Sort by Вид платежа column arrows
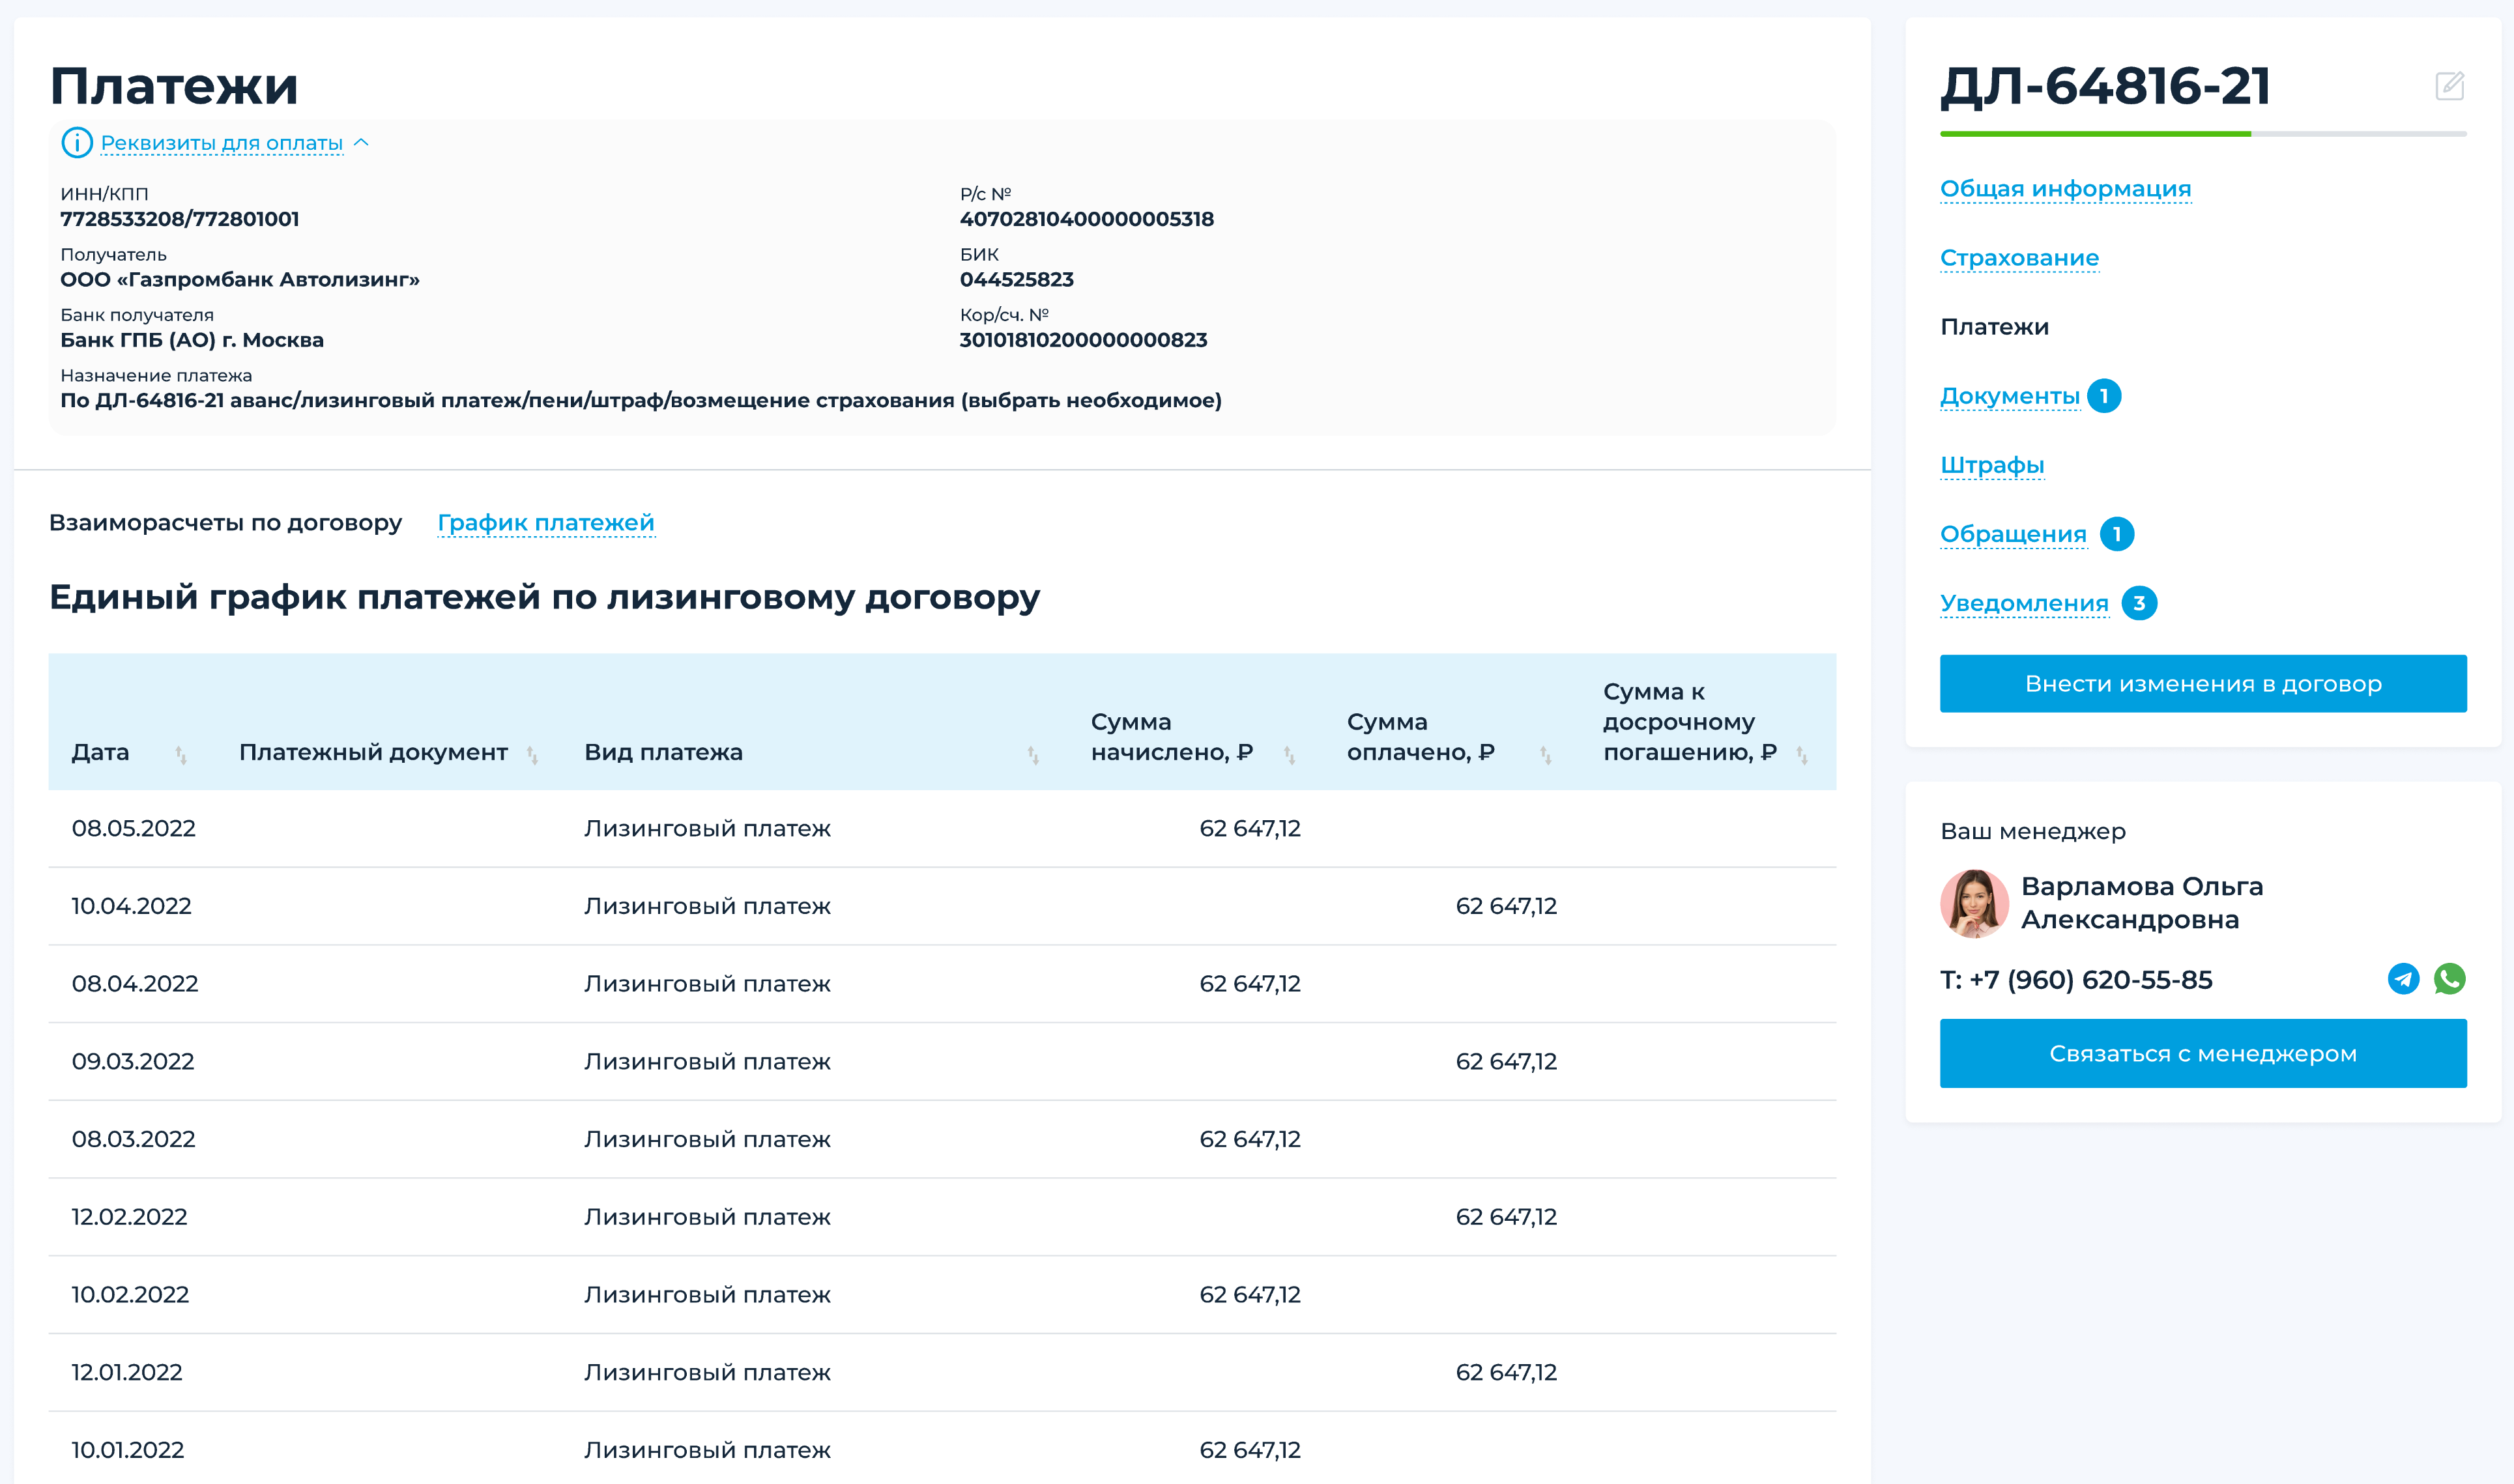The image size is (2514, 1484). (1033, 755)
